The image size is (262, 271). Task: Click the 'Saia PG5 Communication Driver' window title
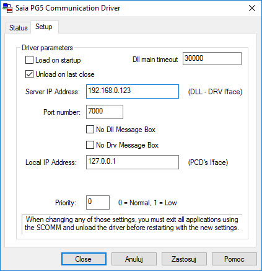[x=68, y=8]
